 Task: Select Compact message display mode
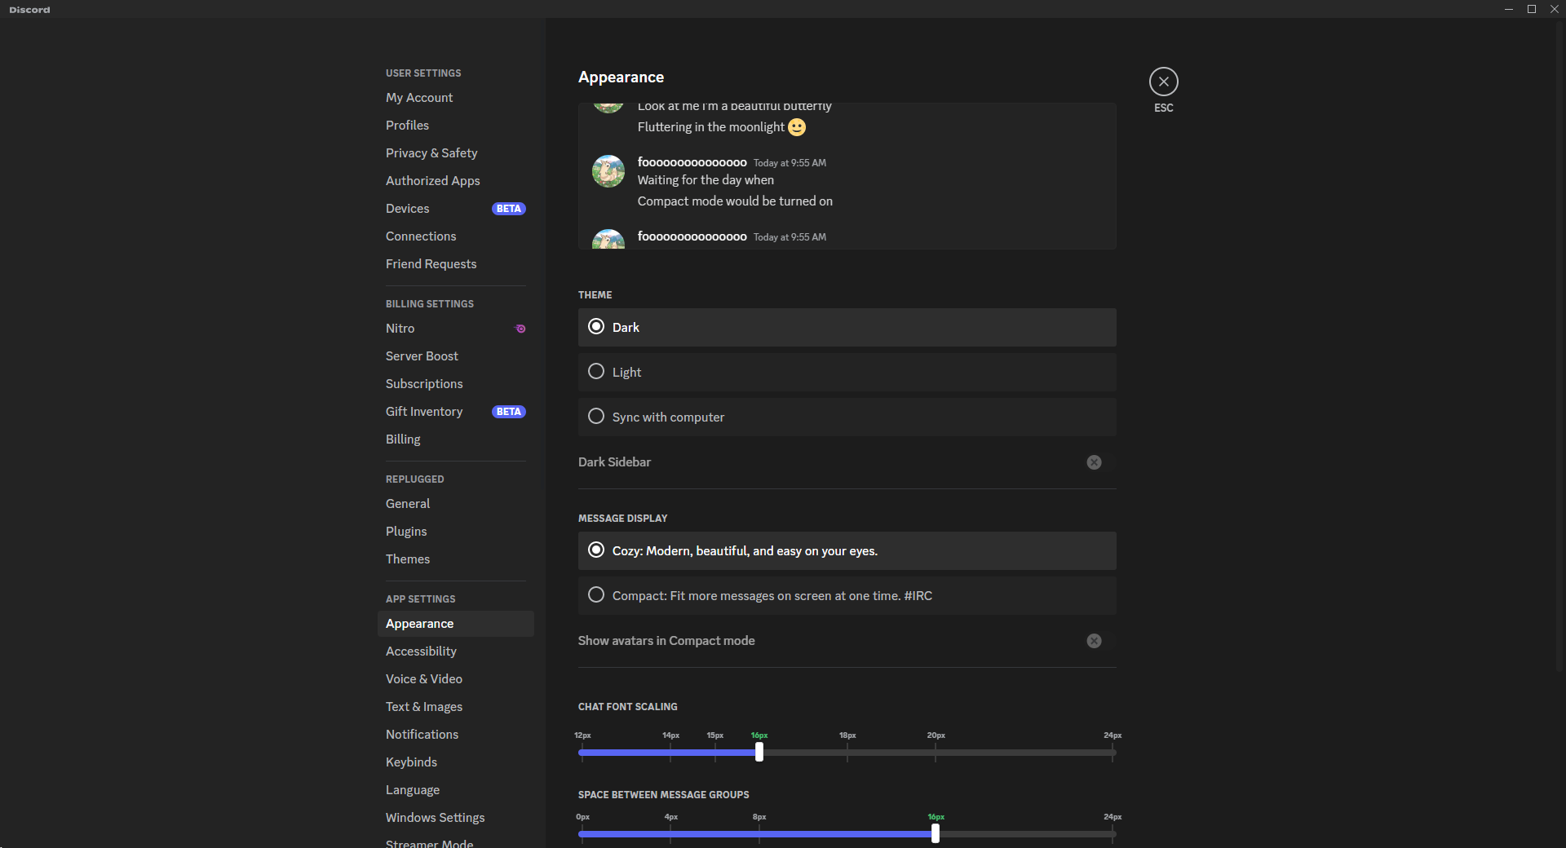coord(847,596)
